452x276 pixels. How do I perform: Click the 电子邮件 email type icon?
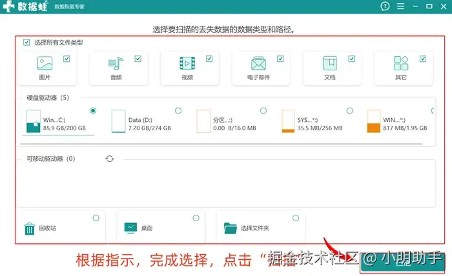coord(258,63)
